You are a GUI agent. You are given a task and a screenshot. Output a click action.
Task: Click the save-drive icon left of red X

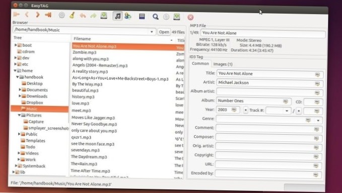click(x=177, y=17)
